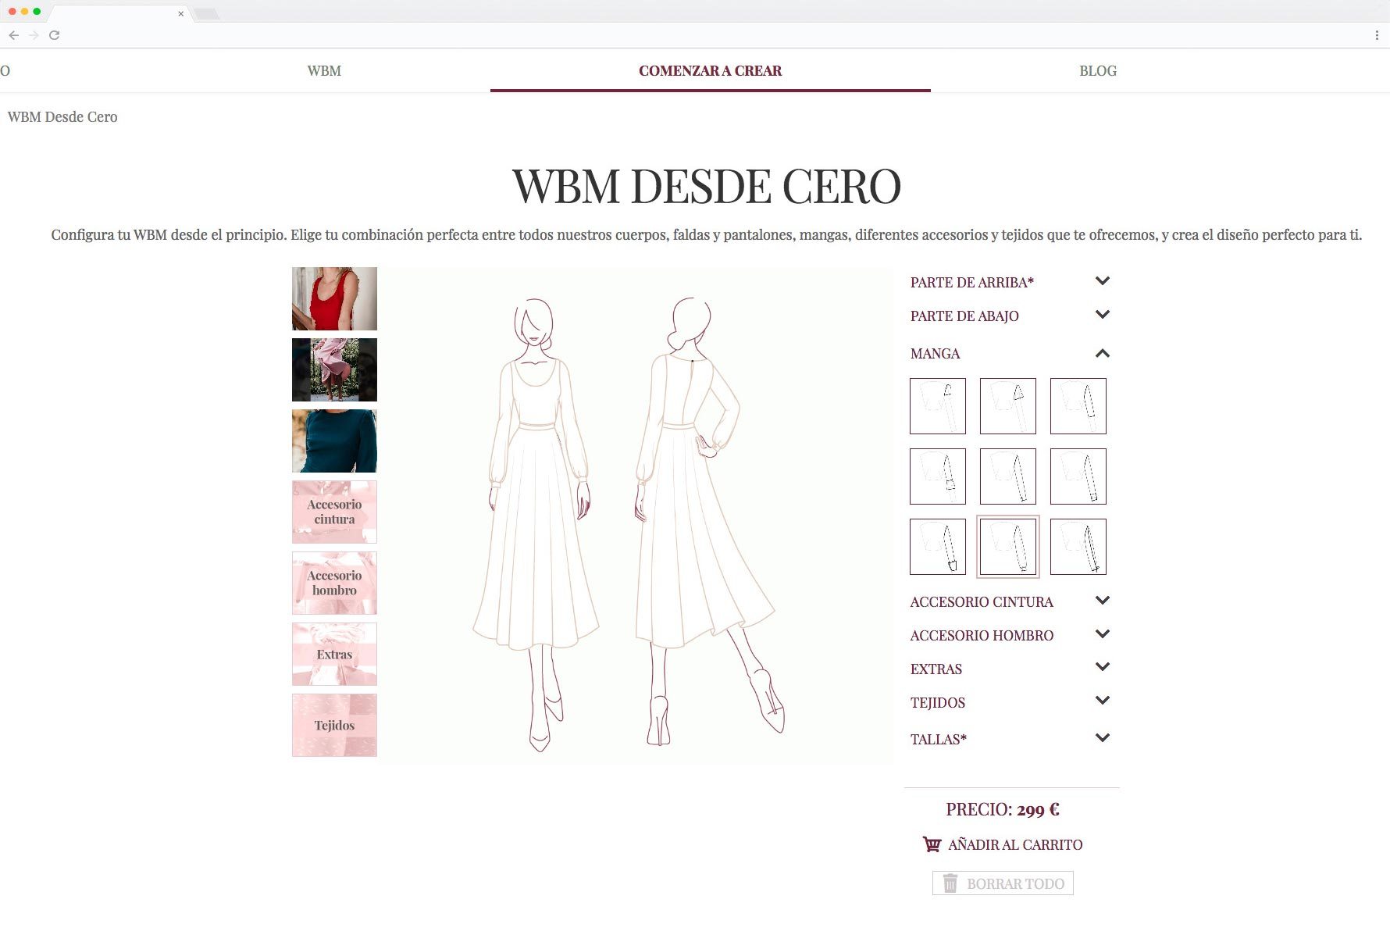The image size is (1390, 942).
Task: Expand the Tallas chevron
Action: (1103, 738)
